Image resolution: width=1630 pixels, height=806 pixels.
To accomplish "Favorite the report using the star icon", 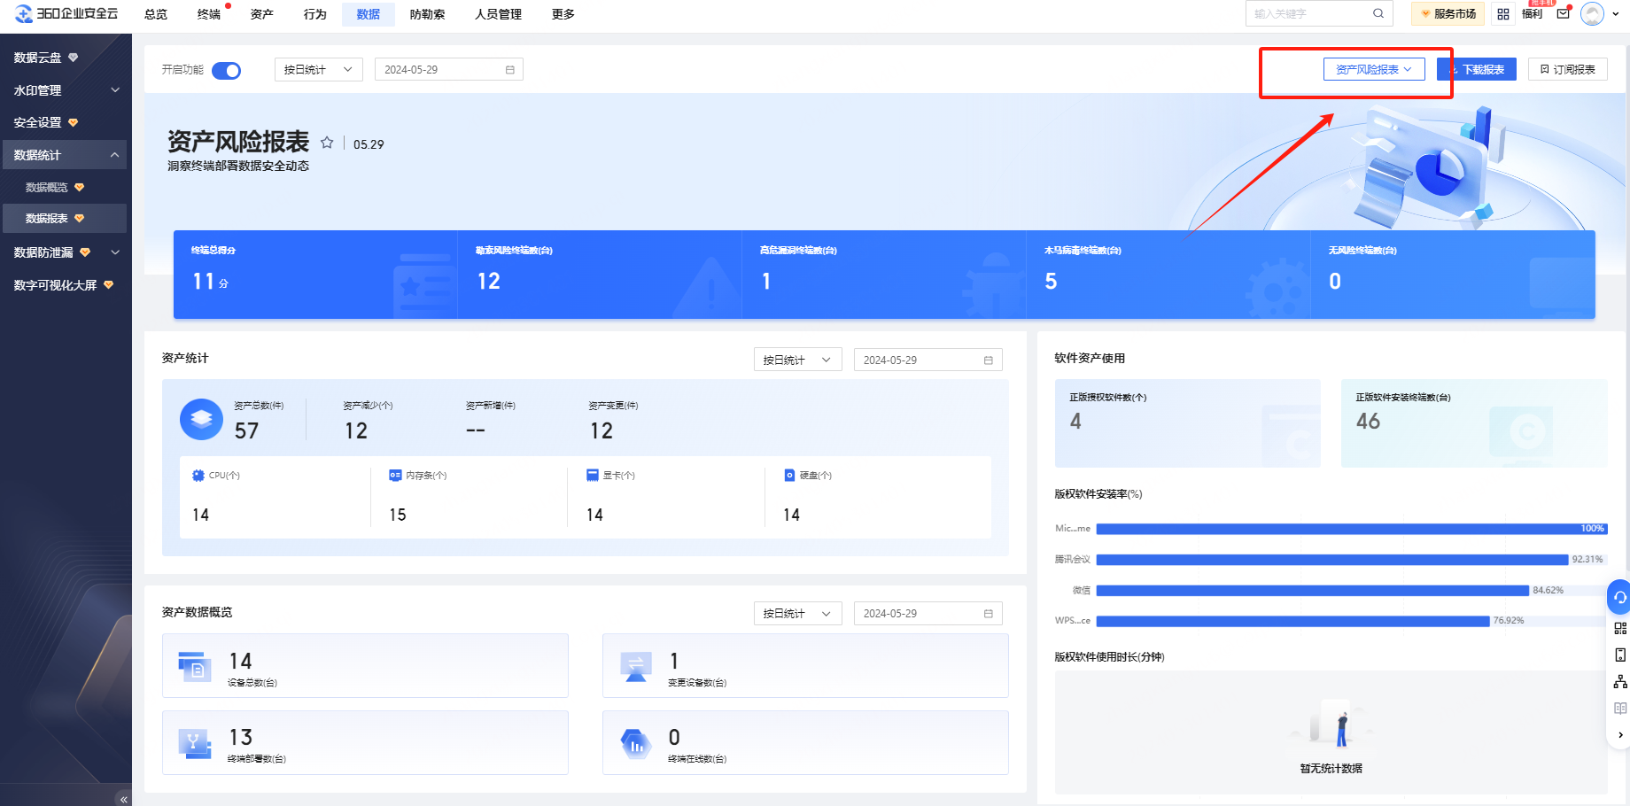I will (327, 143).
